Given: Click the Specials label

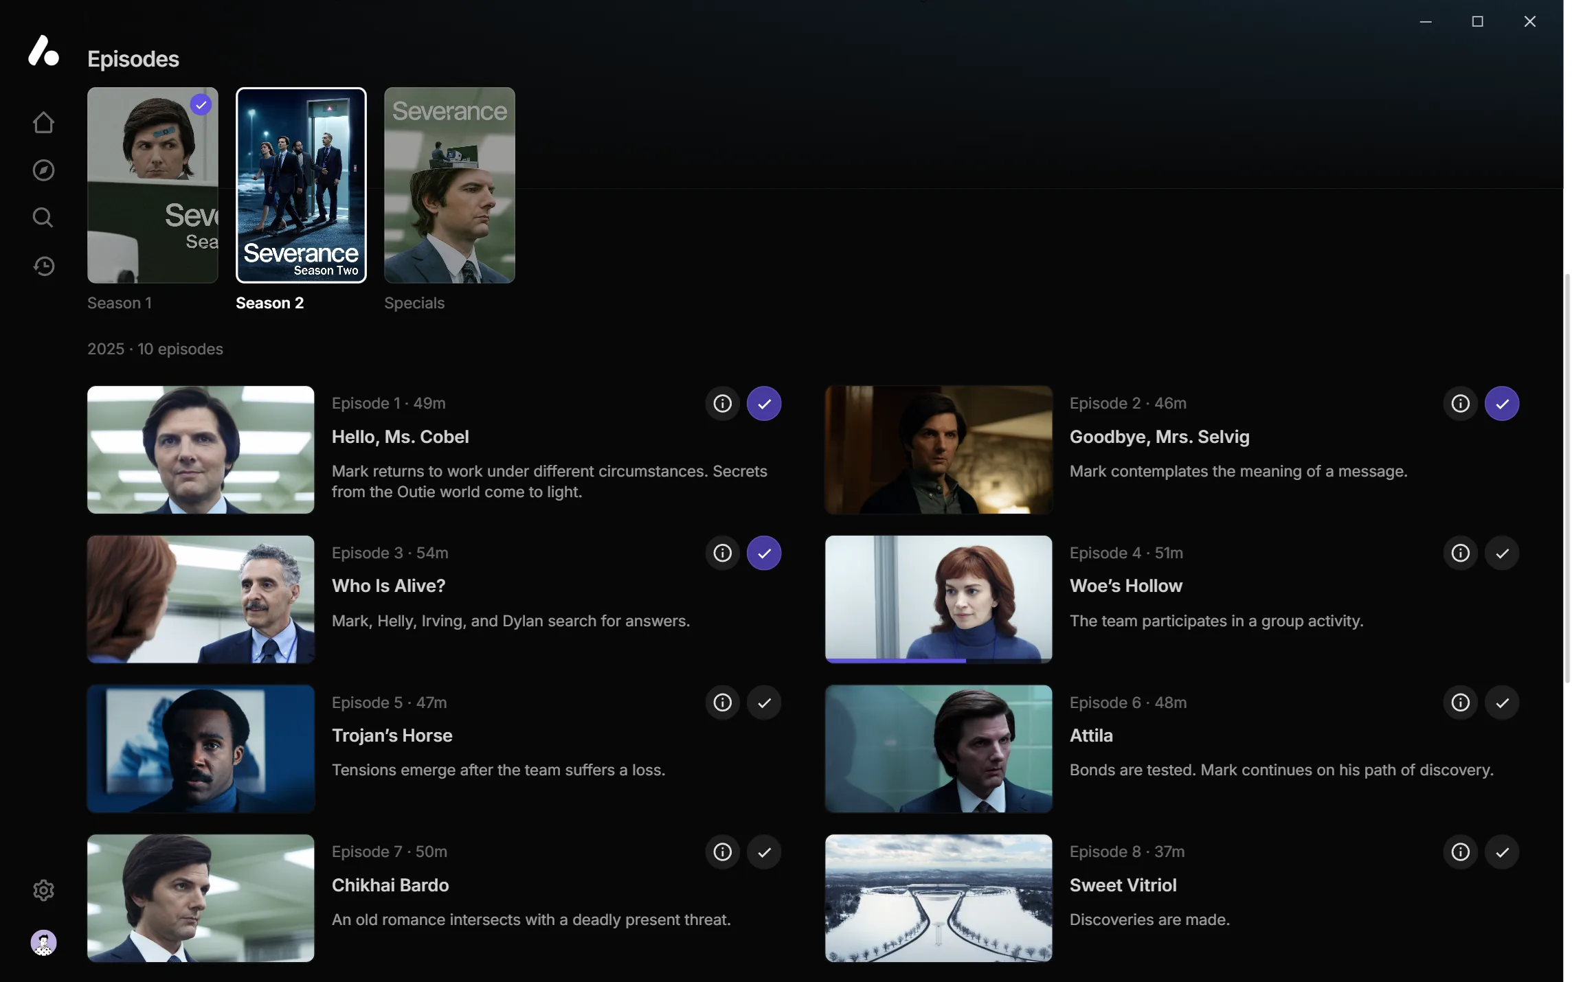Looking at the screenshot, I should 414,303.
